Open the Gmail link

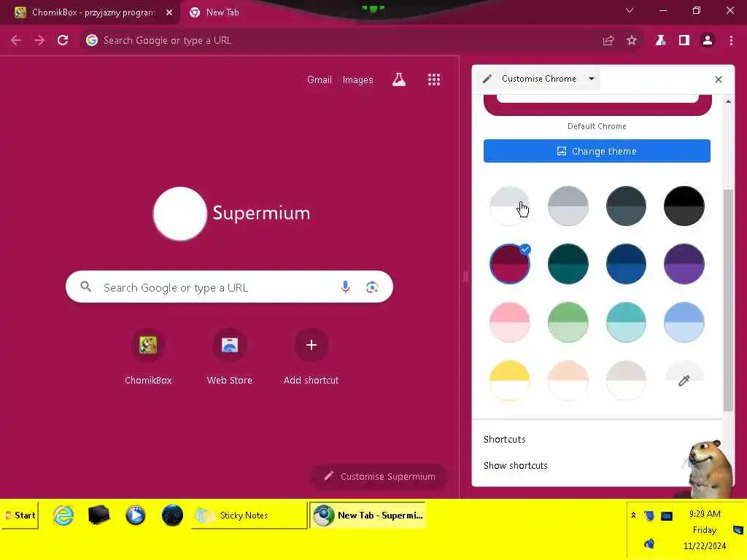tap(320, 79)
